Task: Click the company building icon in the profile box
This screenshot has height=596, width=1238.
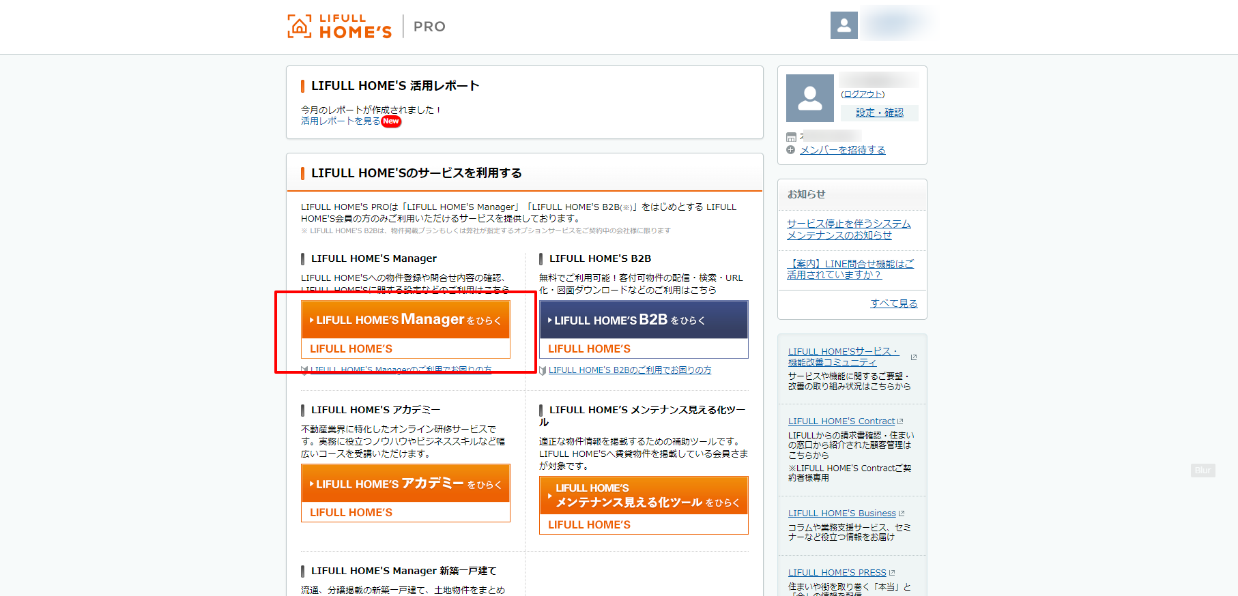Action: coord(791,137)
